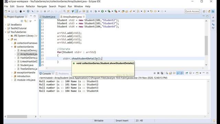220x124 pixels.
Task: Click Link with Editor icon in Project Explorer
Action: point(25,21)
